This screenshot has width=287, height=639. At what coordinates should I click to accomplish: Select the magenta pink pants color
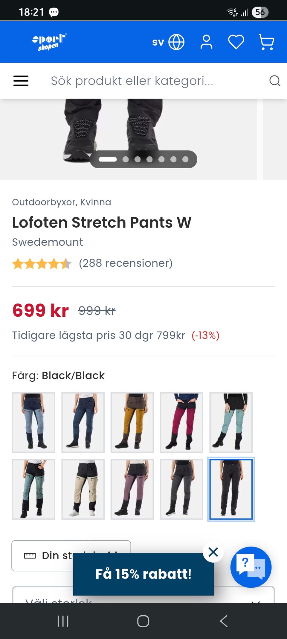181,422
